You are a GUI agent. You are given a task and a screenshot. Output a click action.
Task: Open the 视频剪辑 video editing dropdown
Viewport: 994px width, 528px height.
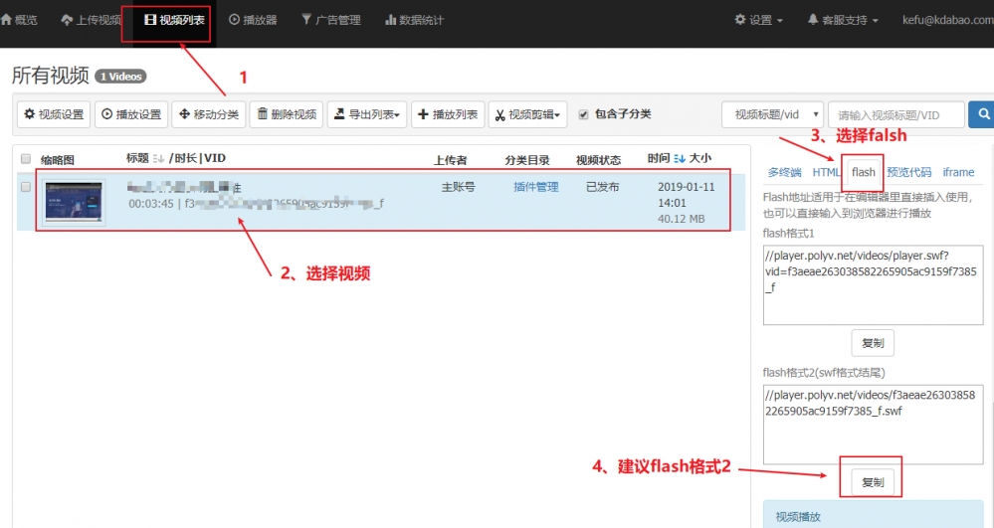528,114
